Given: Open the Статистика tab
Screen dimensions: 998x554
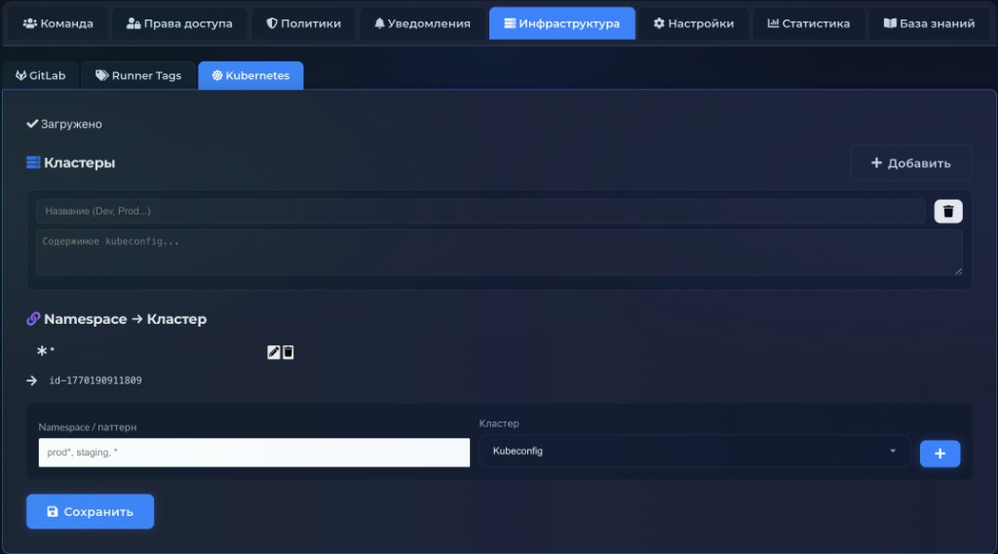Looking at the screenshot, I should click(x=808, y=23).
